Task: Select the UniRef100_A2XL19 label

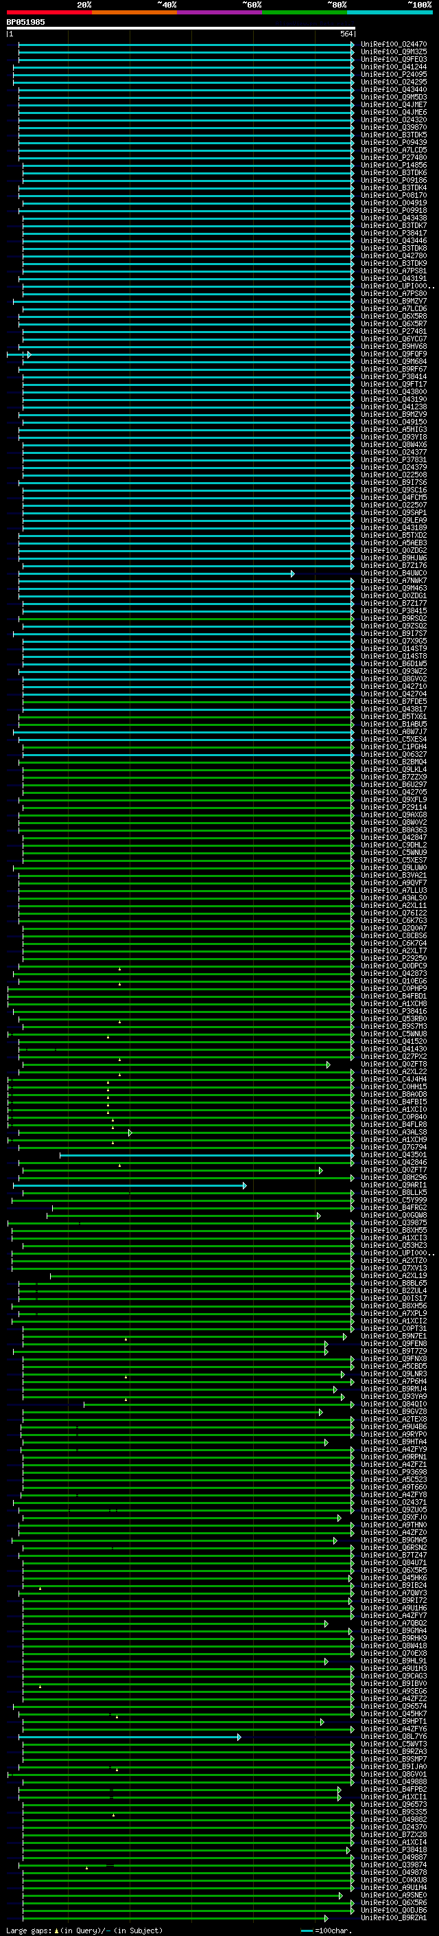Action: (394, 1276)
